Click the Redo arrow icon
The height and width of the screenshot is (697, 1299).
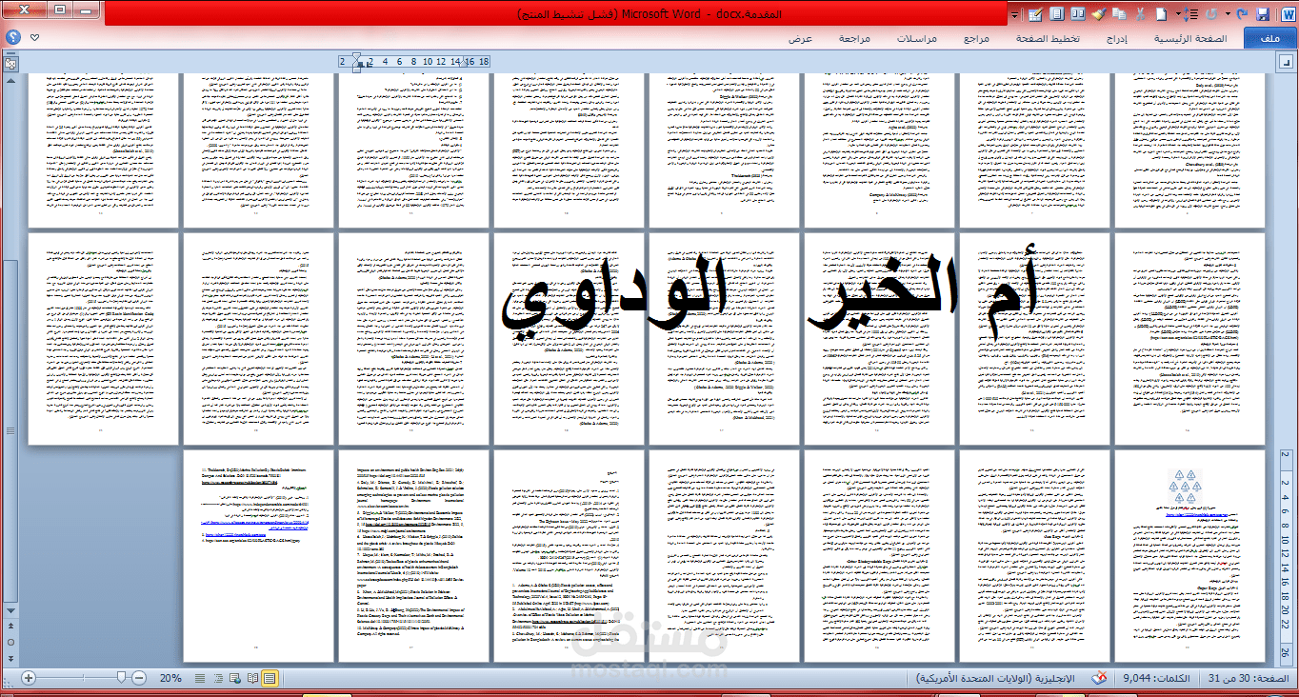click(1241, 14)
